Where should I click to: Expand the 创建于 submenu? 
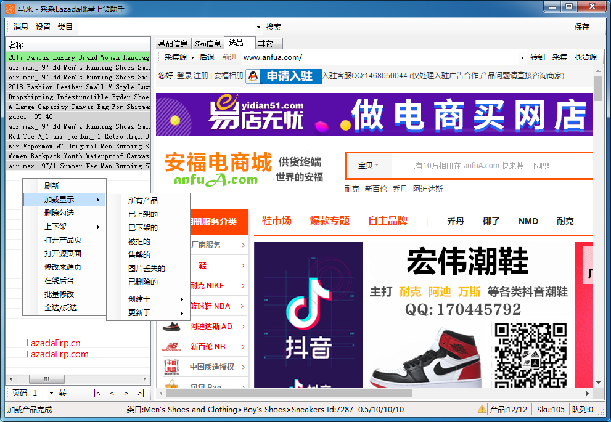click(148, 299)
